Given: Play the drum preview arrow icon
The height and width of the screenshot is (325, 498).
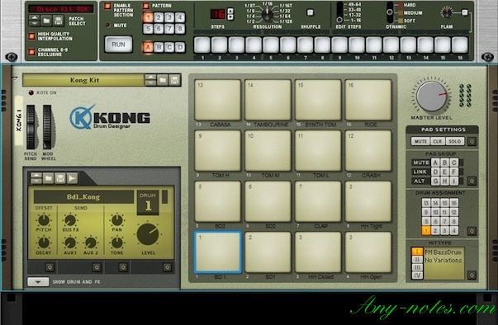Looking at the screenshot, I should [72, 178].
